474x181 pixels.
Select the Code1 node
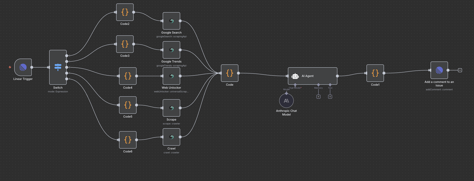point(375,73)
